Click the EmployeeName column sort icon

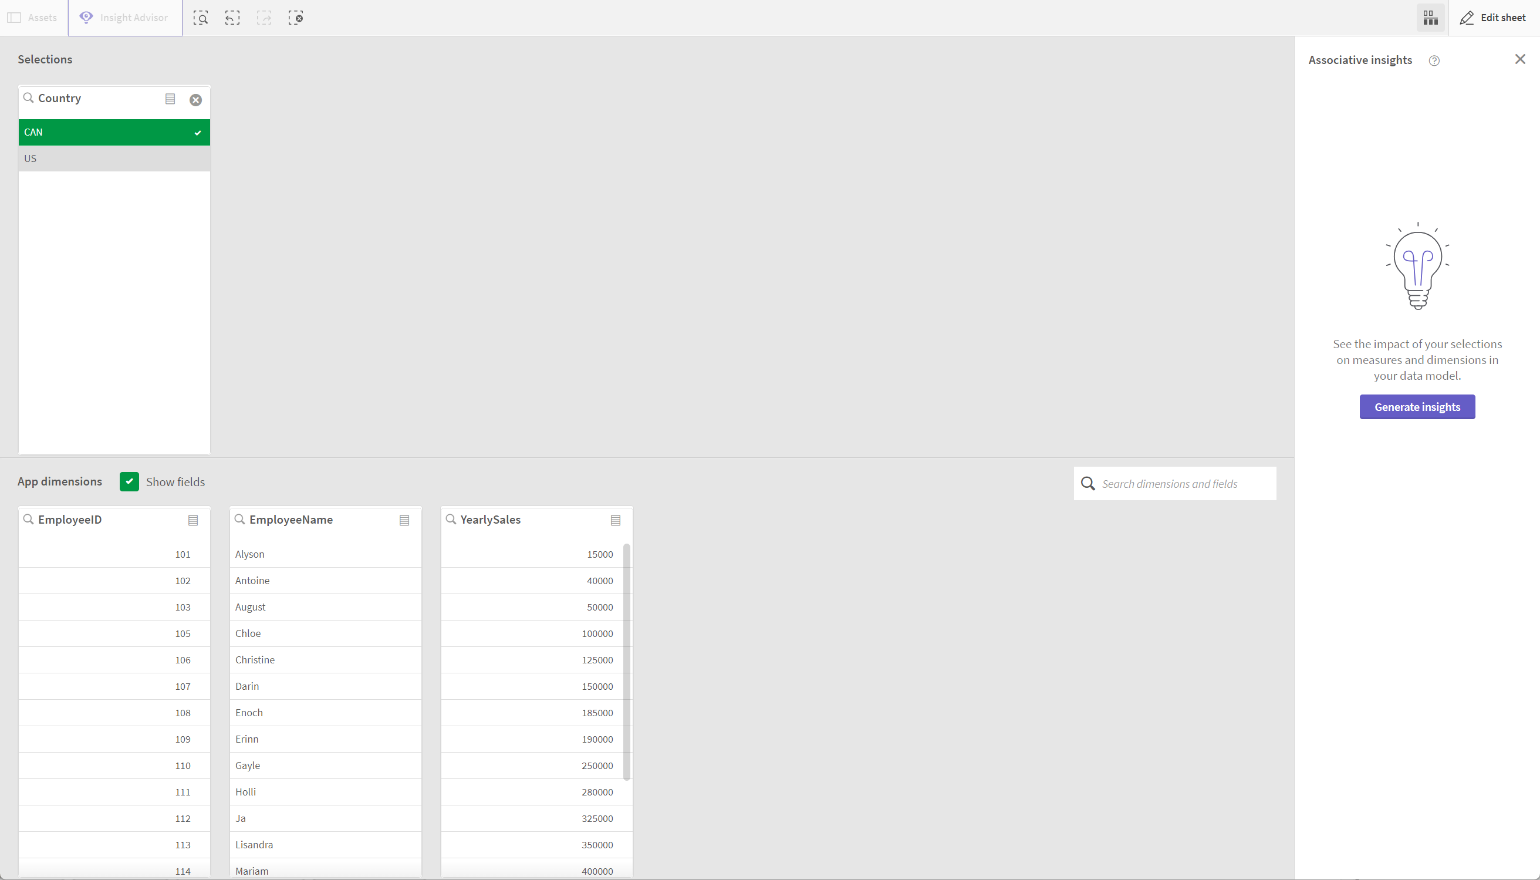[x=404, y=520]
